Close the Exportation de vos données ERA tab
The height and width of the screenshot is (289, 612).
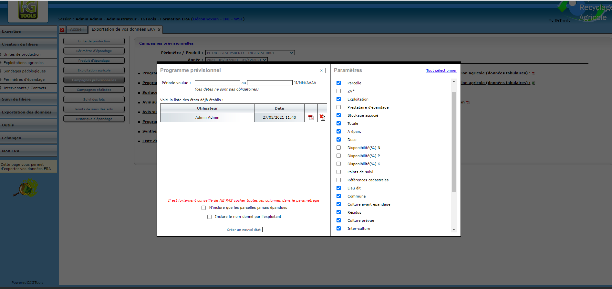pos(159,30)
